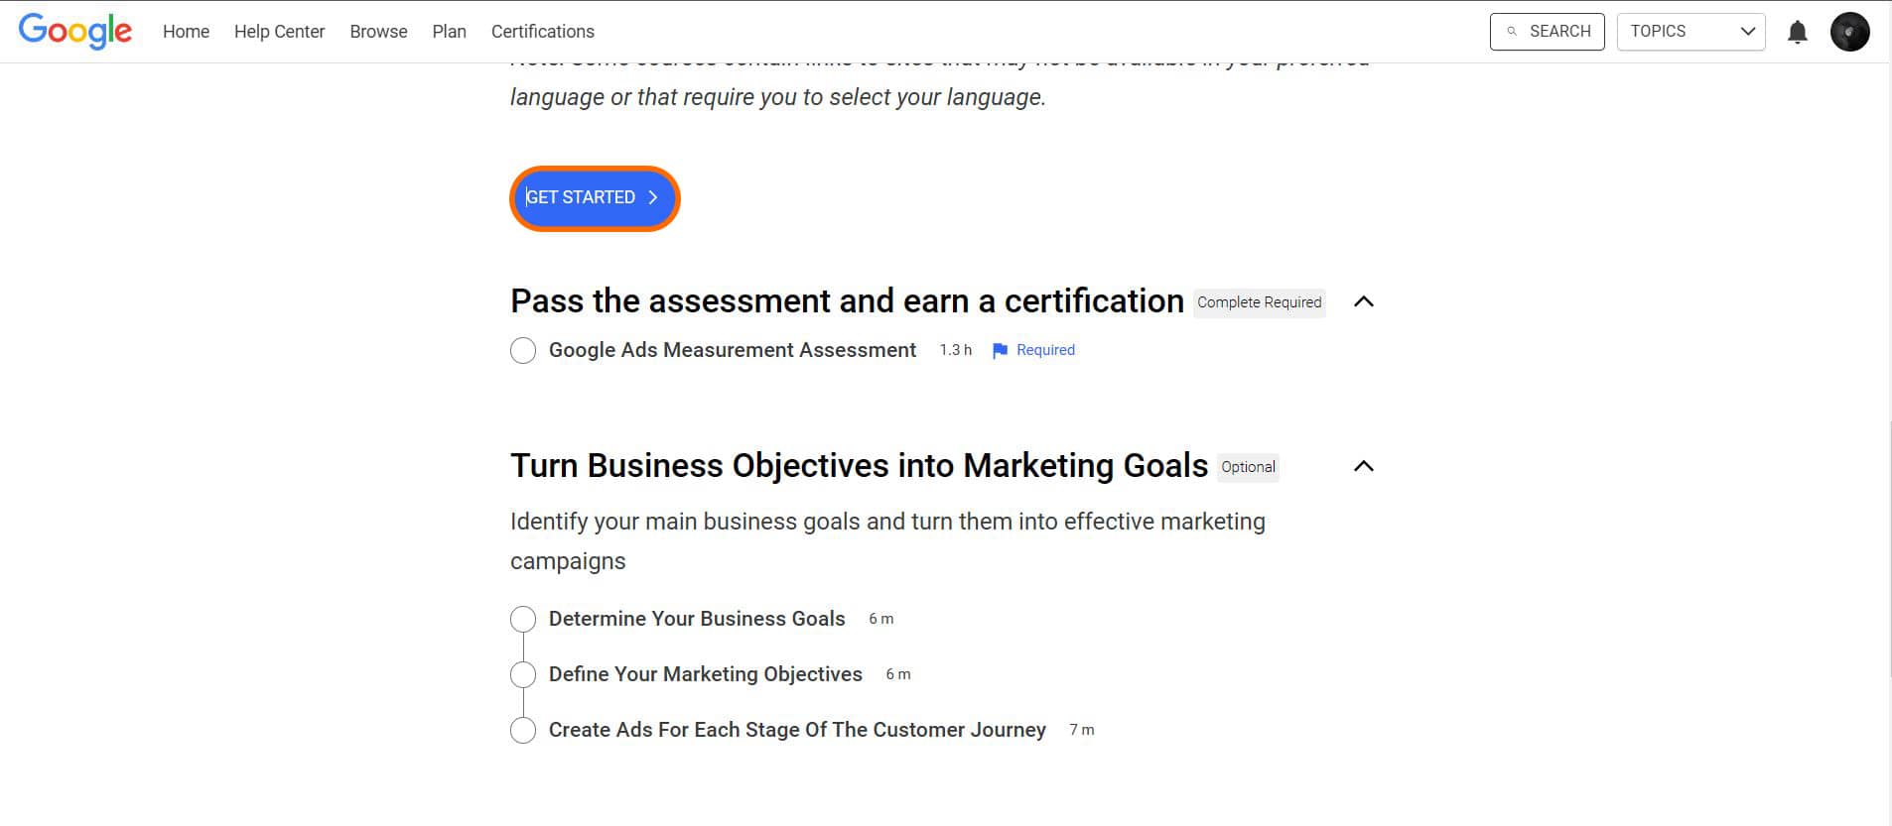The image size is (1892, 826).
Task: Open Google Ads Measurement Assessment link
Action: [x=732, y=350]
